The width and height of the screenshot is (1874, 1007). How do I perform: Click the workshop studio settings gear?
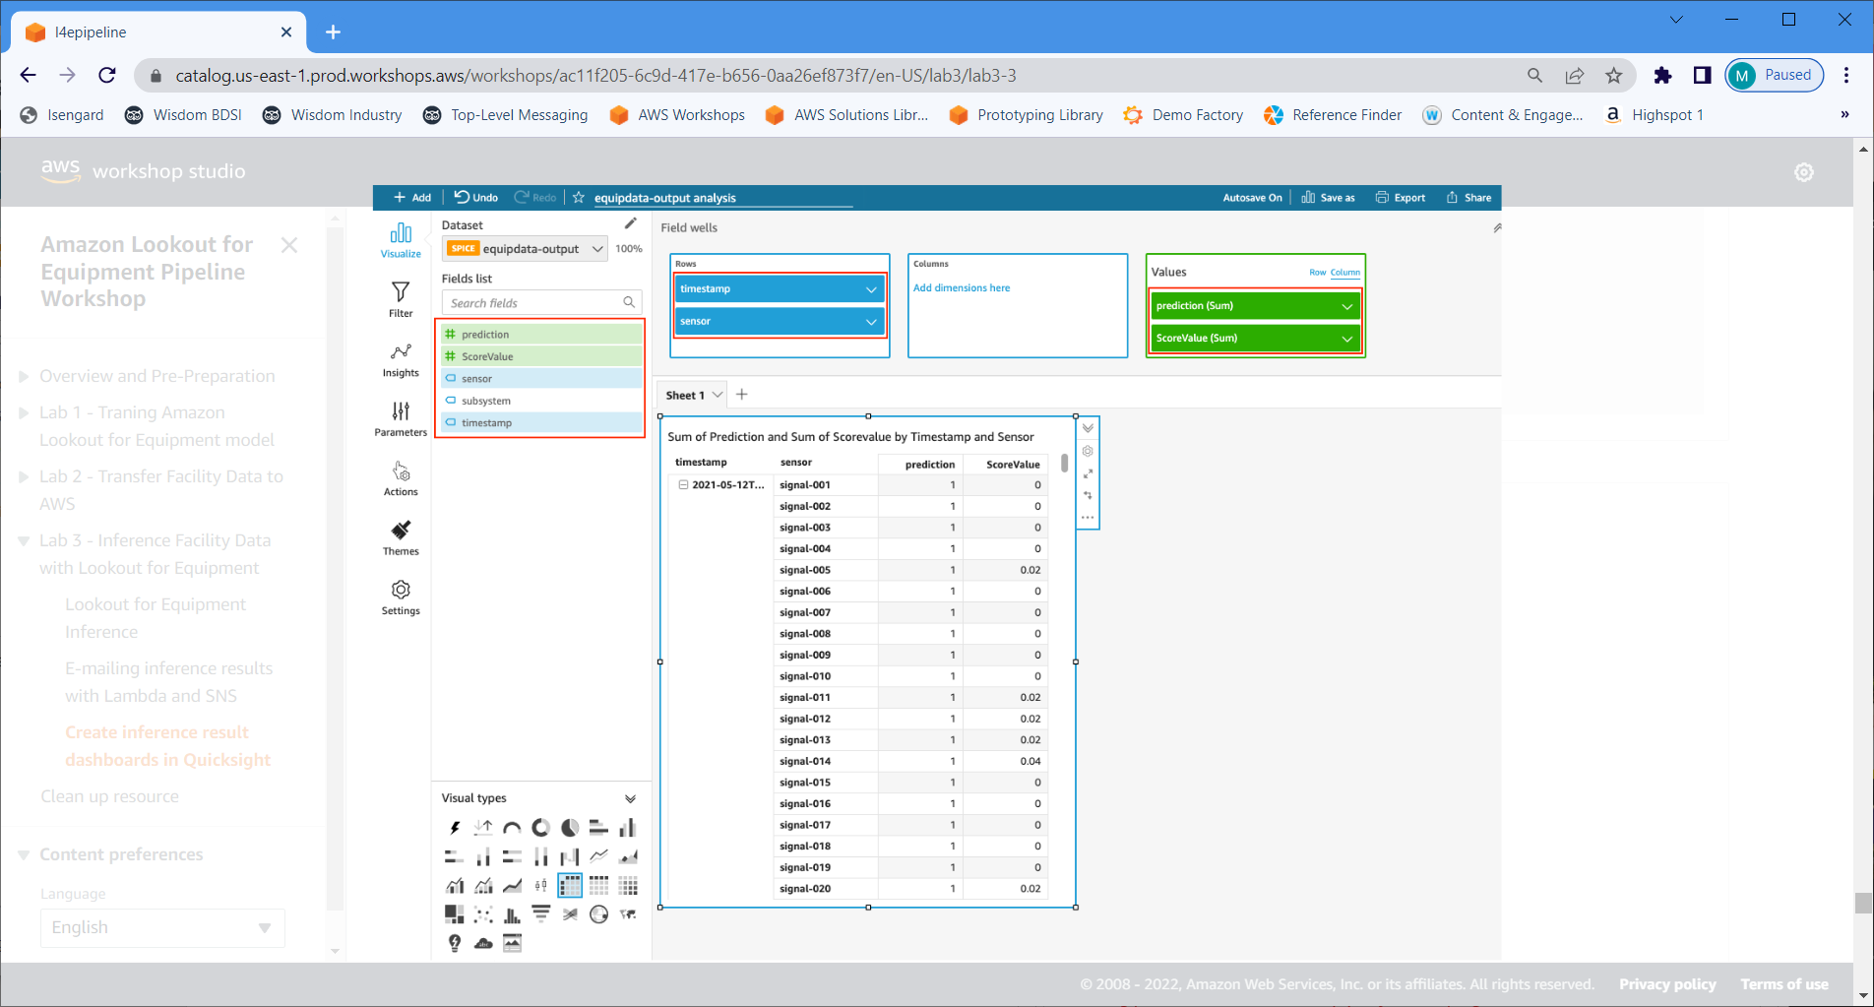point(1804,172)
